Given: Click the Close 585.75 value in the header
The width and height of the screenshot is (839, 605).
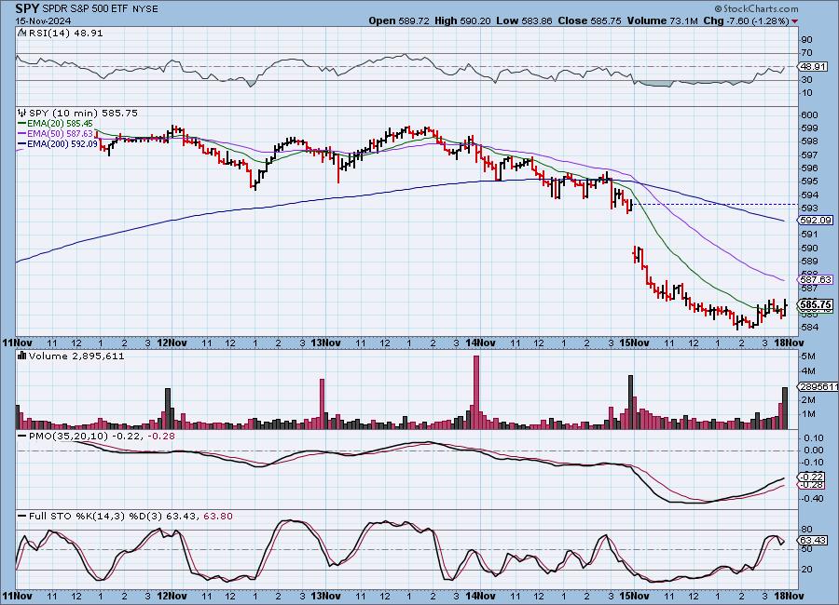Looking at the screenshot, I should (x=590, y=20).
